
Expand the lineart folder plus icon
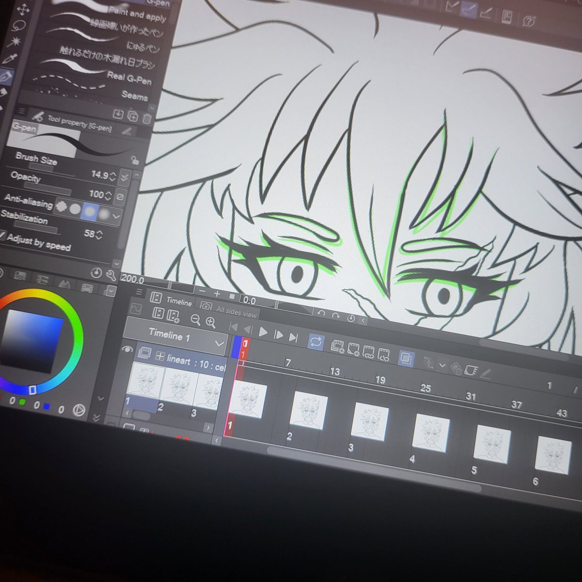tap(160, 356)
